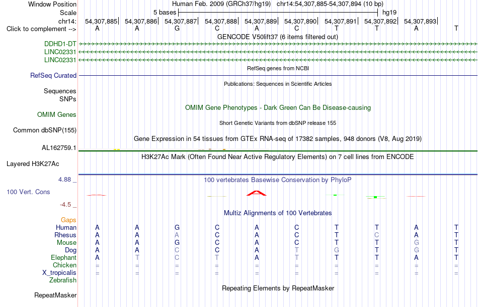Click the GTEx Gene Expression in 54 tissues title
This screenshot has height=307, width=478.
pos(278,138)
